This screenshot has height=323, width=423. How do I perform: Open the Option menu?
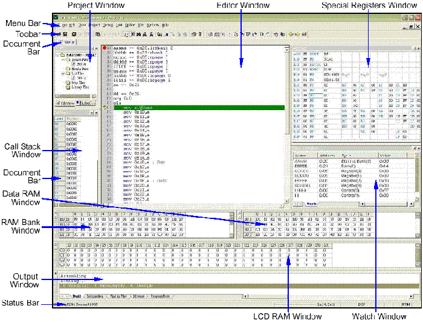click(130, 25)
